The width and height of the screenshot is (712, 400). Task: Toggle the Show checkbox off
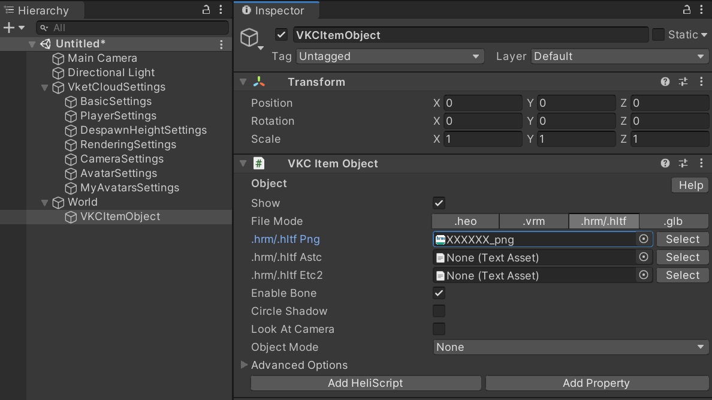[x=439, y=203]
